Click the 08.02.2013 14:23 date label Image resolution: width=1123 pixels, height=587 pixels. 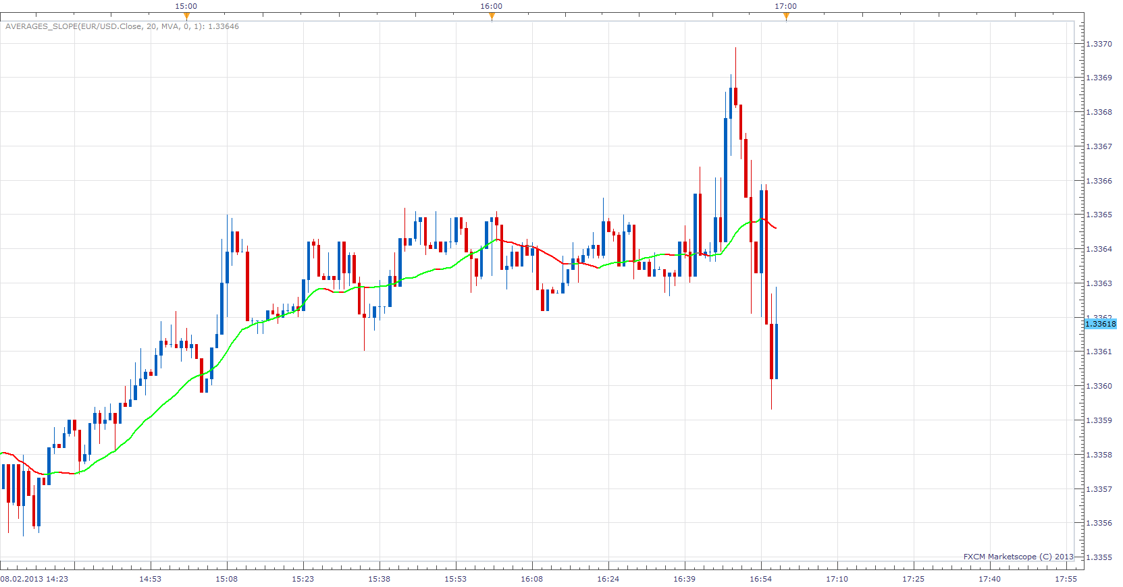click(x=34, y=579)
